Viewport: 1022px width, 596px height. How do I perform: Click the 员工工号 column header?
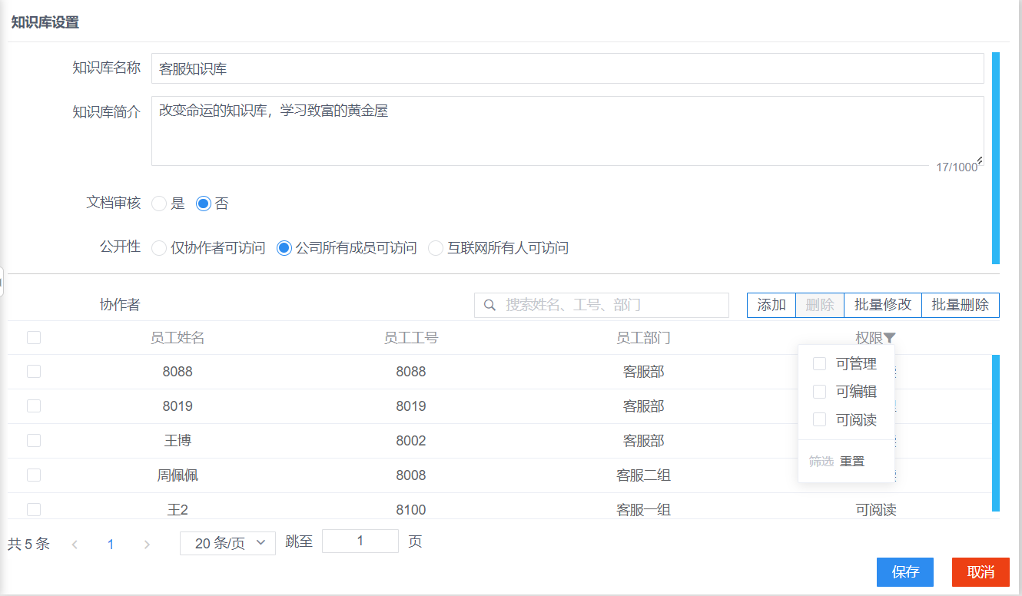click(411, 338)
